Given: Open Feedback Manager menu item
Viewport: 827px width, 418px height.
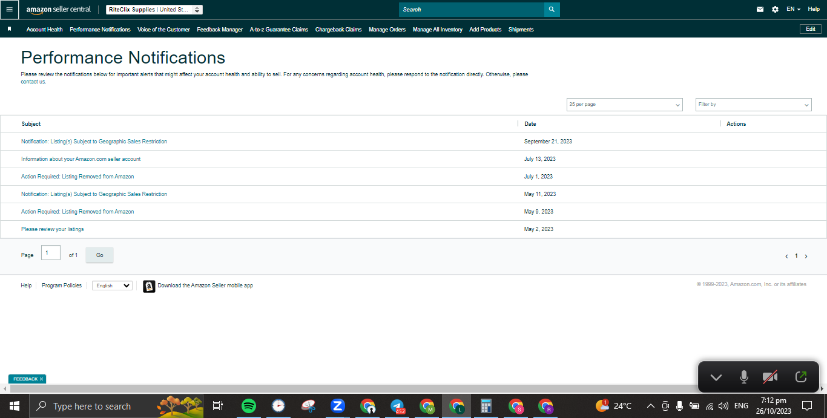Looking at the screenshot, I should click(x=220, y=30).
